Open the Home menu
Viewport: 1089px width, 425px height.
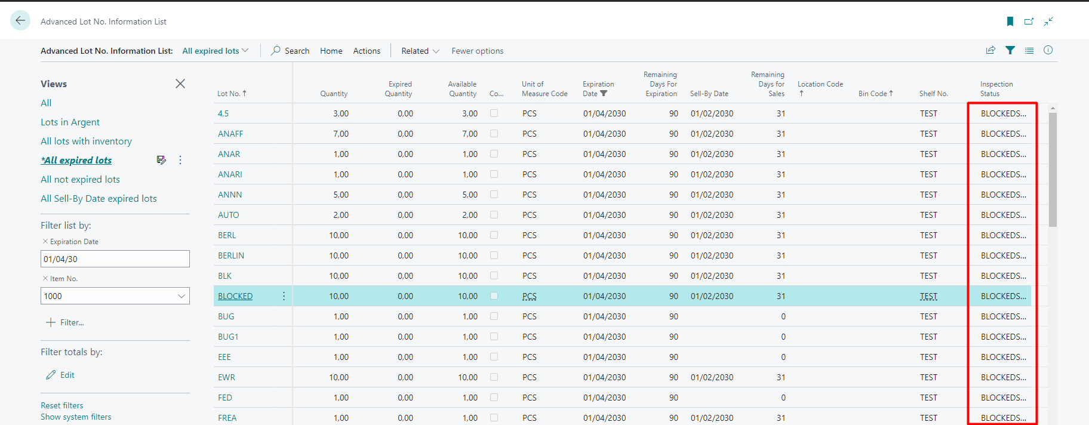(x=331, y=51)
